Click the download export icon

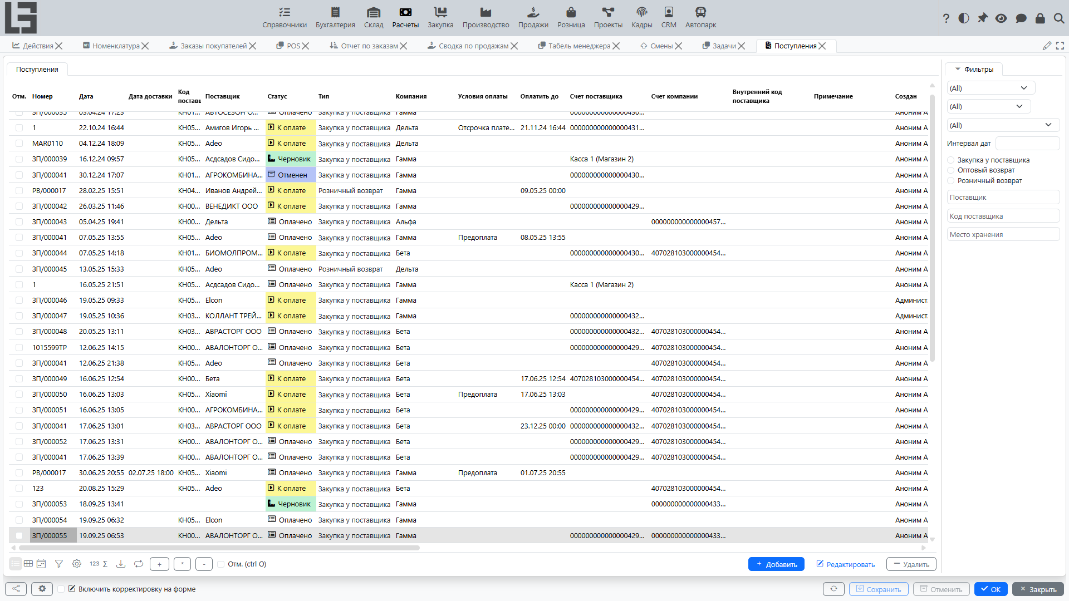120,564
